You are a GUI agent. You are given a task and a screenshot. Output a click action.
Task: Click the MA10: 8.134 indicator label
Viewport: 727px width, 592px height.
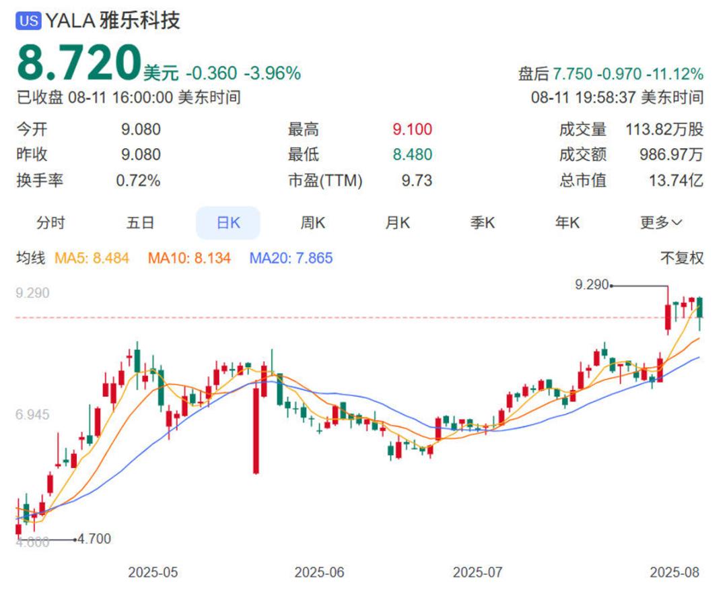point(189,258)
